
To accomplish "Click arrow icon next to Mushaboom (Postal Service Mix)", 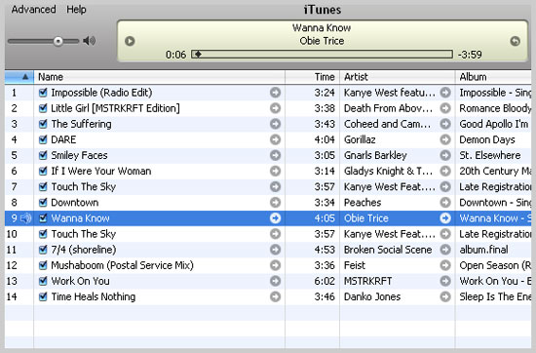I will point(275,265).
